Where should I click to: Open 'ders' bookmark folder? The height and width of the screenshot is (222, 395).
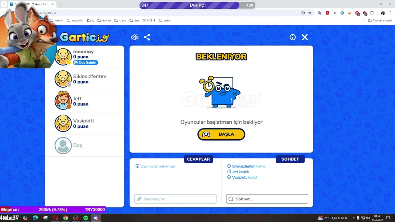[134, 21]
